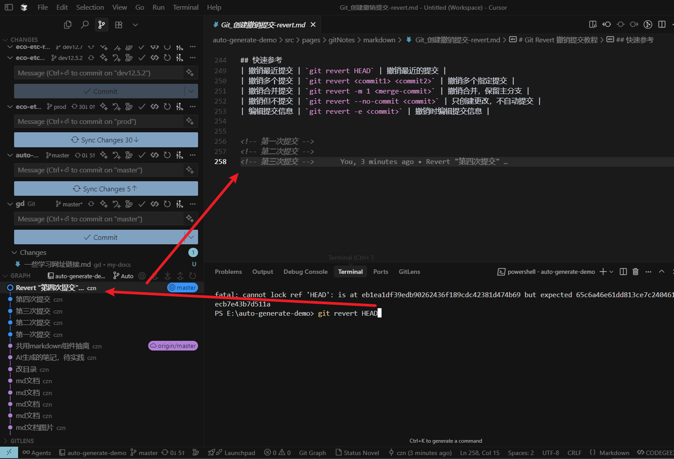Select the Source Control view icon
Viewport: 674px width, 459px height.
[x=101, y=25]
